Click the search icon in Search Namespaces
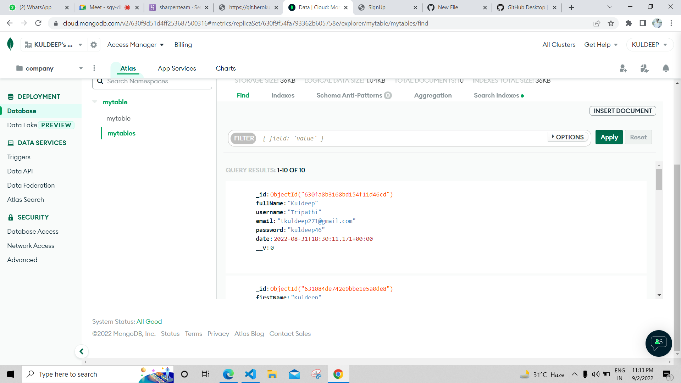Image resolution: width=681 pixels, height=383 pixels. click(101, 81)
